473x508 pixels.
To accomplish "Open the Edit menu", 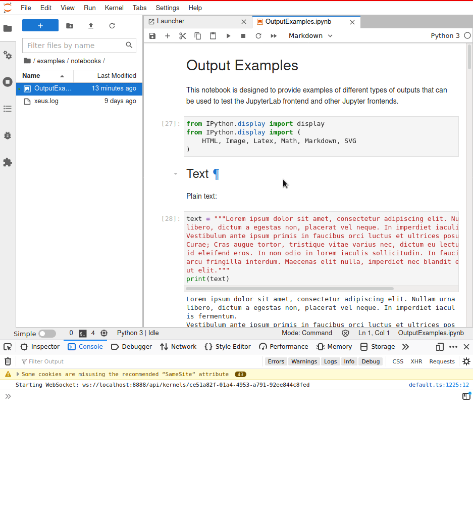I will coord(45,8).
